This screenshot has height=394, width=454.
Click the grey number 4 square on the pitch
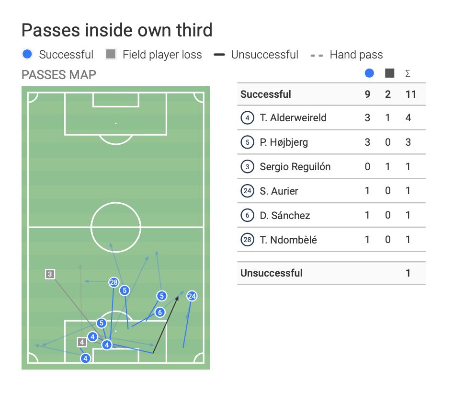[x=82, y=342]
